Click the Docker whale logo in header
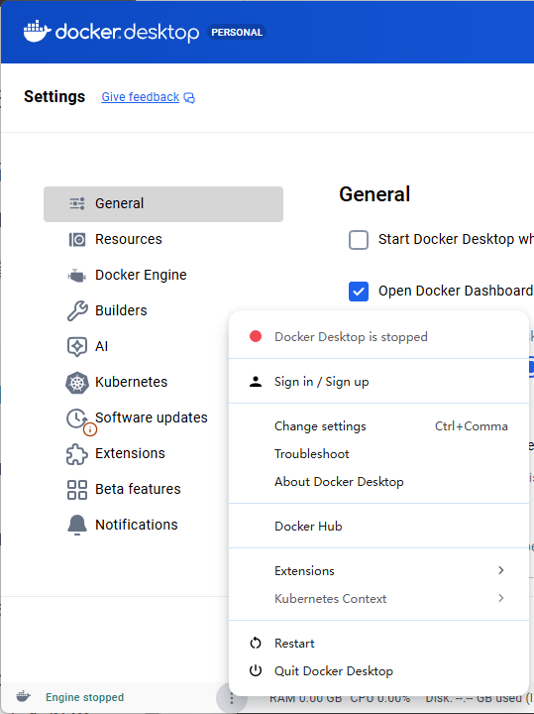Screen dimensions: 534x714 (37, 31)
